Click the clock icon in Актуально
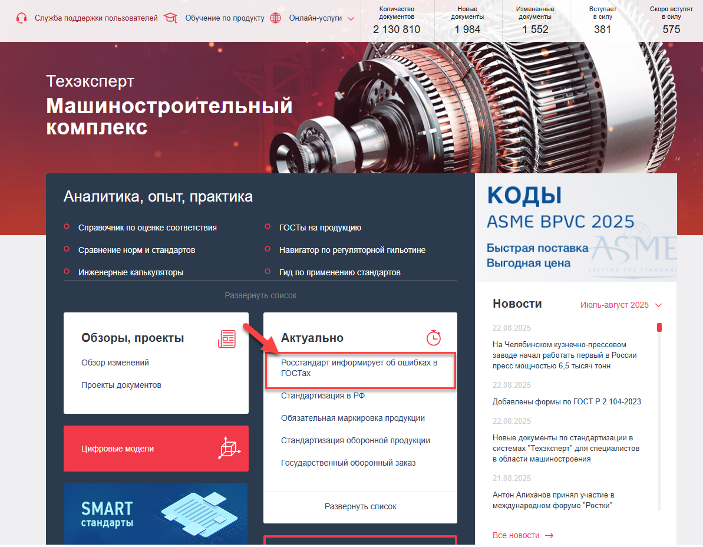The image size is (703, 547). coord(434,338)
